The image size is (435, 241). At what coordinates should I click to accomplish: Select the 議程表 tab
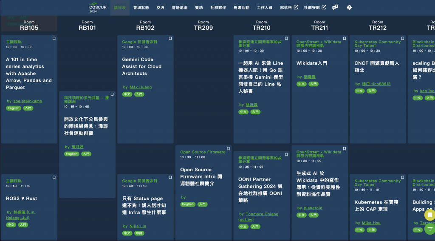(x=120, y=8)
